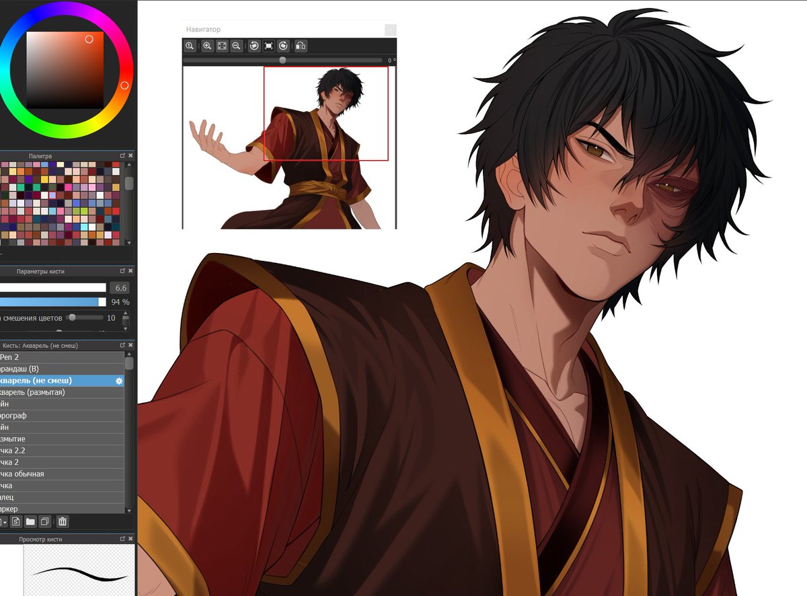The width and height of the screenshot is (807, 596).
Task: Reset canvas rotation in Navigator
Action: point(269,46)
